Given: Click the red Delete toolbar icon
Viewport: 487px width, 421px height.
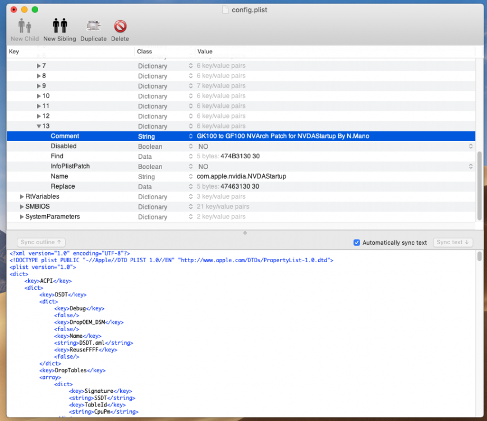Looking at the screenshot, I should point(120,26).
